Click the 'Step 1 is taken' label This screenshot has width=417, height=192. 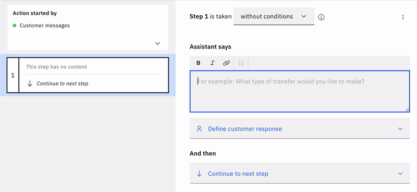[211, 17]
